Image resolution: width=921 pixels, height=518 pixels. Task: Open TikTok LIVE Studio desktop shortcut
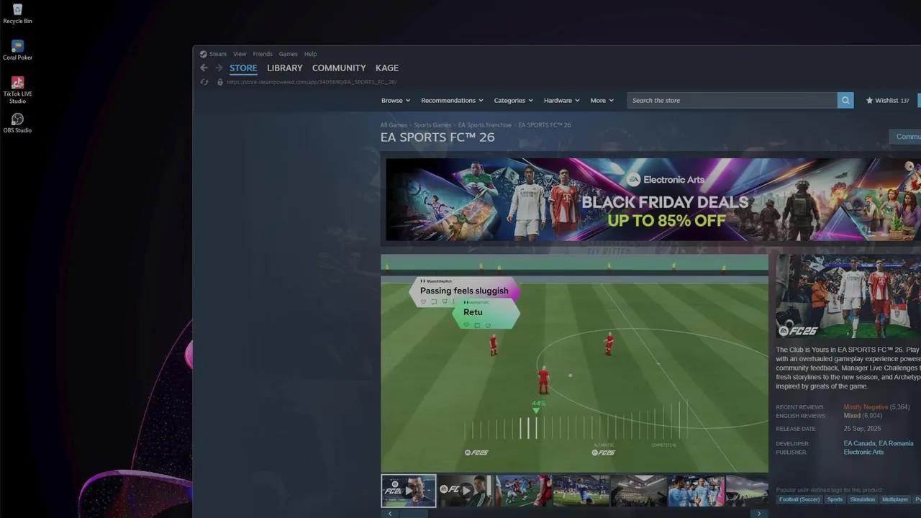17,90
